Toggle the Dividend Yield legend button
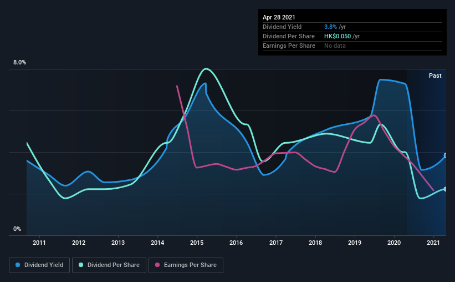Viewport: 455px width, 282px height. (39, 265)
